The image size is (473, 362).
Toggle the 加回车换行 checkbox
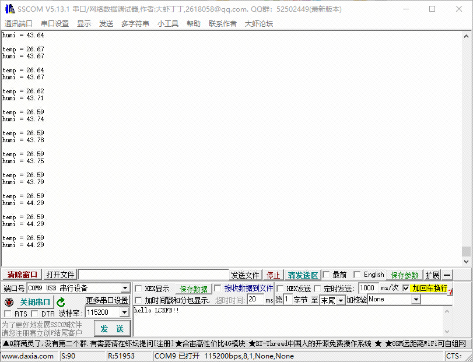coord(406,289)
